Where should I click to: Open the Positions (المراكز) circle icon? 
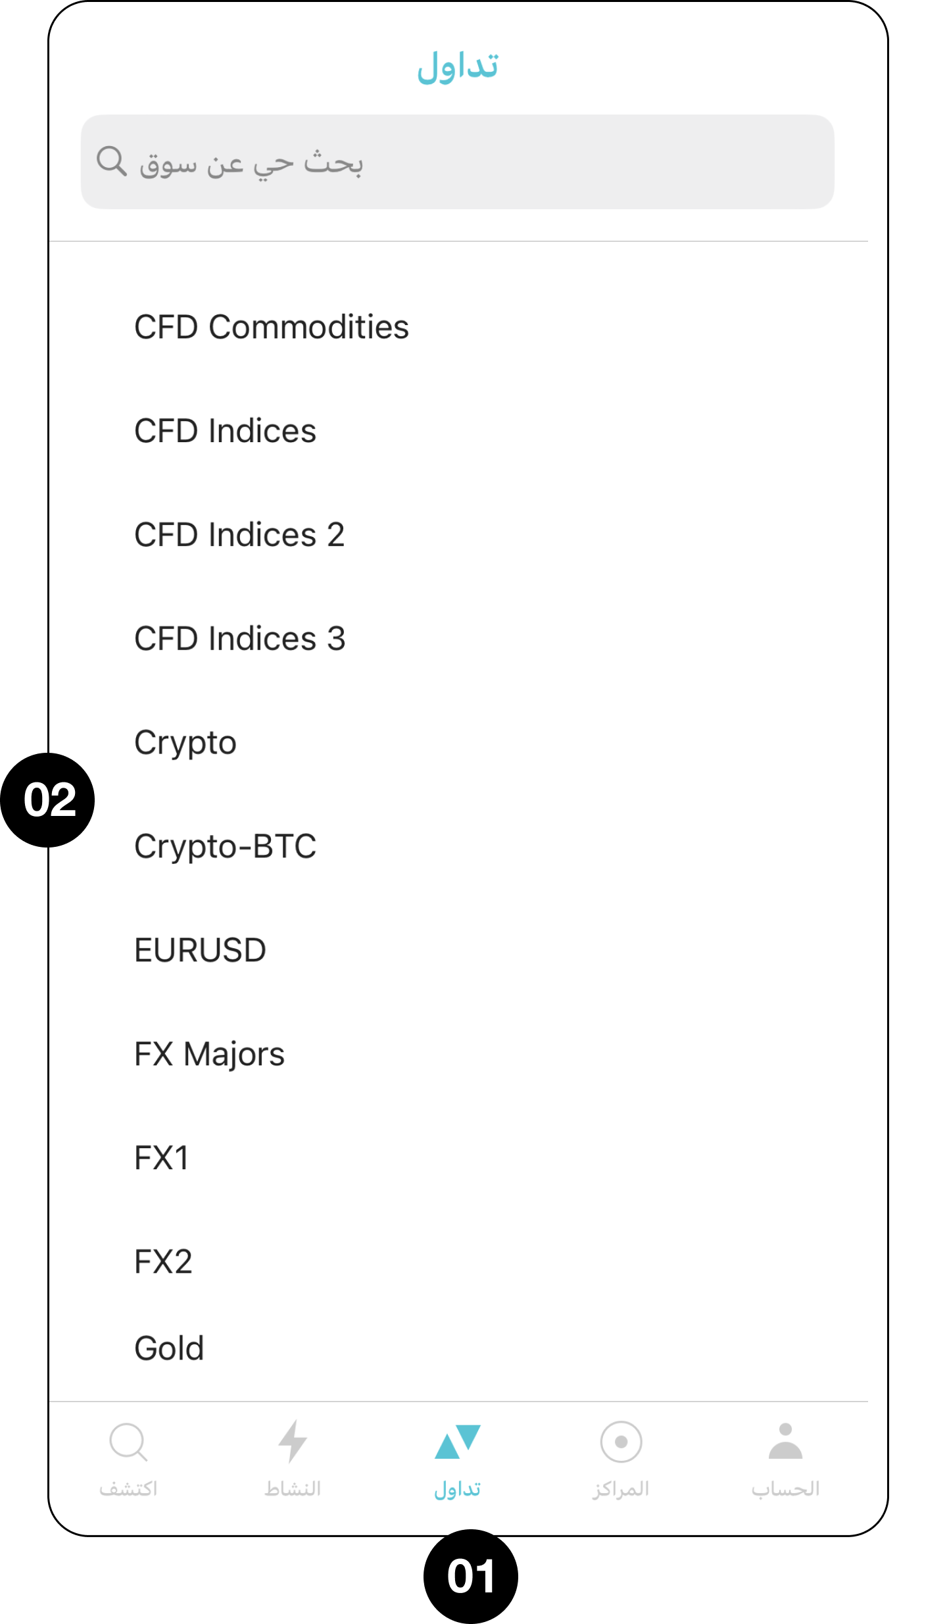tap(621, 1442)
